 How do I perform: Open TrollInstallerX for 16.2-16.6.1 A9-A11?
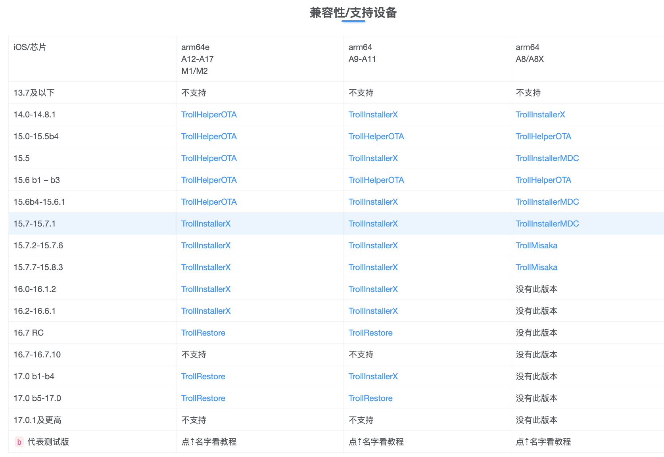click(x=373, y=311)
